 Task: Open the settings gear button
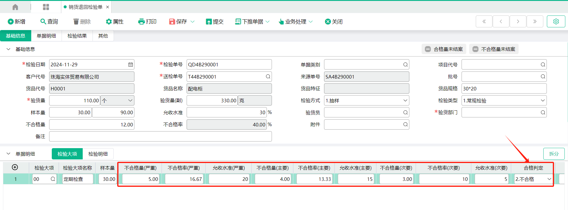click(x=556, y=21)
